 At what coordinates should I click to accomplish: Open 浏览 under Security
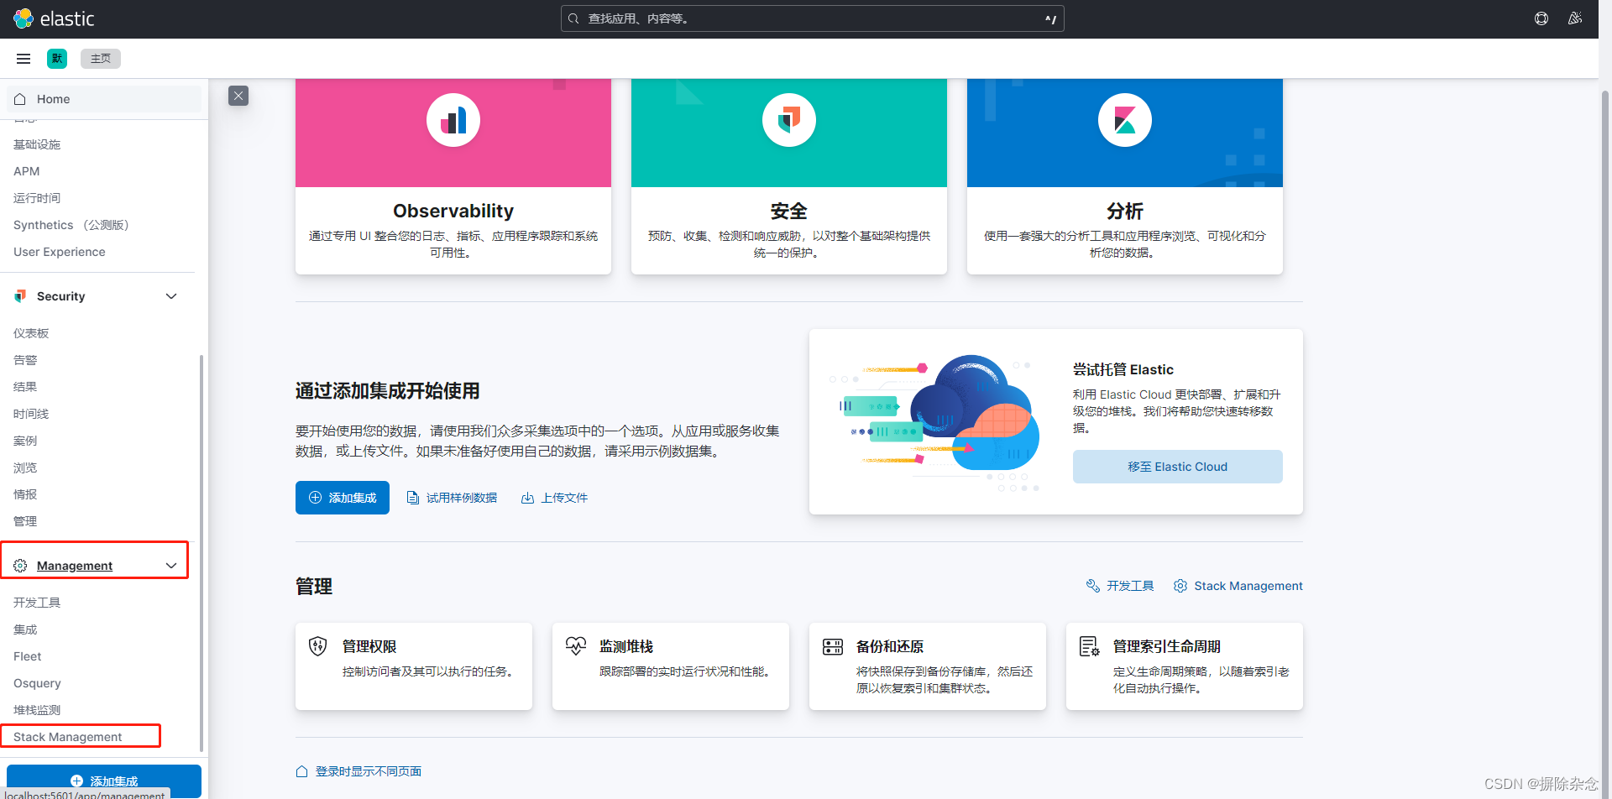25,467
